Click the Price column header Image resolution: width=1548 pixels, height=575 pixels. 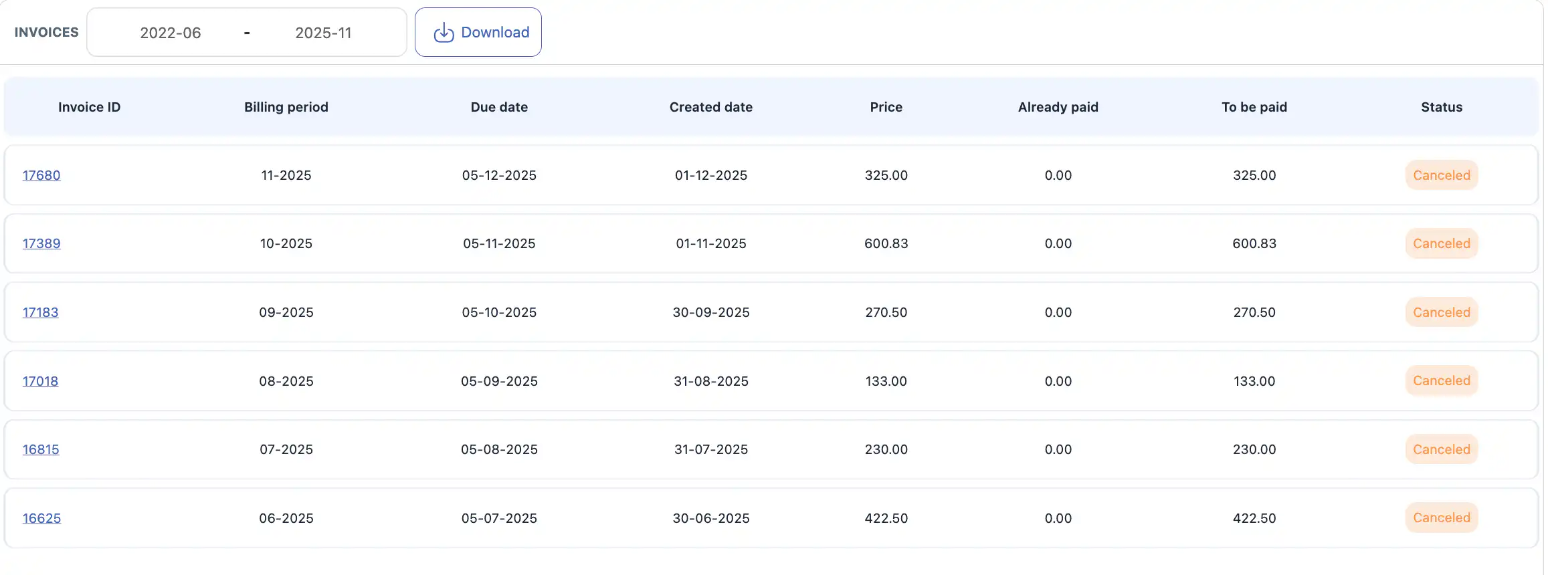point(886,107)
